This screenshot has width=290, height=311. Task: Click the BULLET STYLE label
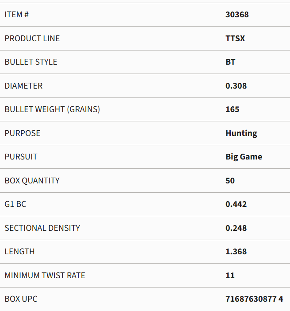(x=31, y=62)
